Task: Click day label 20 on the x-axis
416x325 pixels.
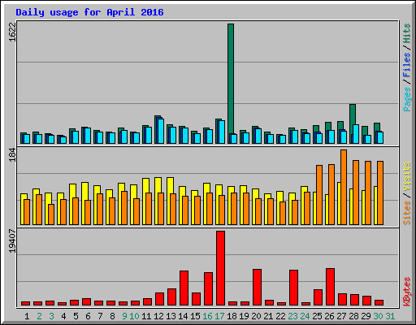Action: point(256,316)
